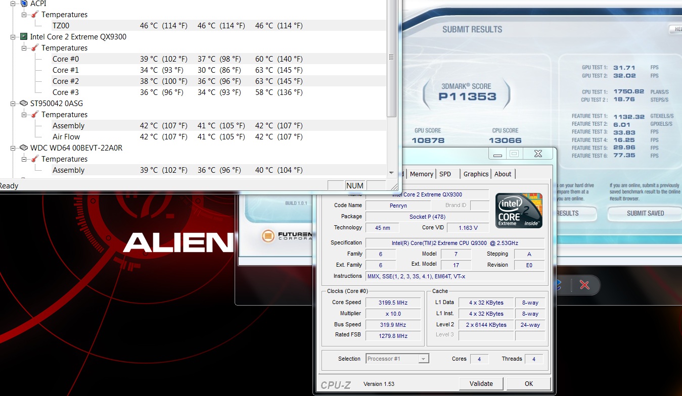Click the ST950042 0ASG drive icon
Viewport: 682px width, 396px height.
tap(24, 104)
